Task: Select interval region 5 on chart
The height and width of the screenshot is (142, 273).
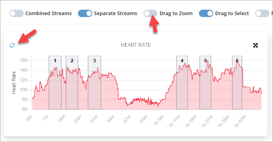Action: coord(205,82)
